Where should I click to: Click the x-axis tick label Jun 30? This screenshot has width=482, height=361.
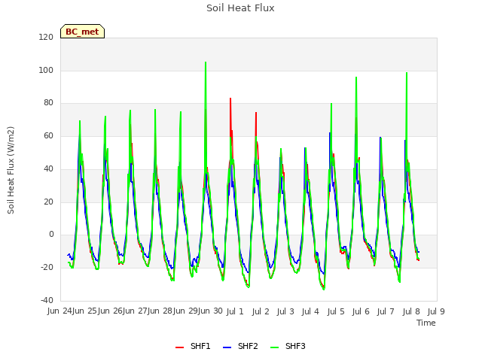tap(210, 311)
